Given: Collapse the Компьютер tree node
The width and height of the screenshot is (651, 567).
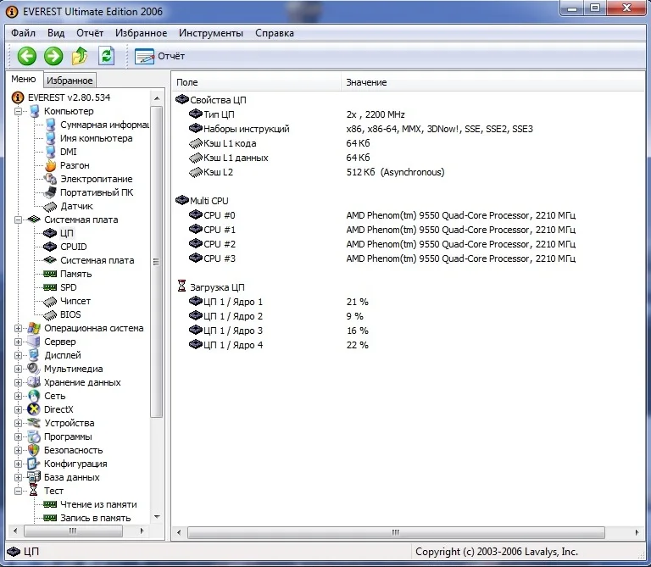Looking at the screenshot, I should [18, 111].
